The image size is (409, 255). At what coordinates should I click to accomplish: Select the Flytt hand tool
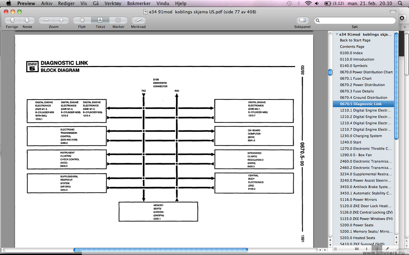(82, 20)
